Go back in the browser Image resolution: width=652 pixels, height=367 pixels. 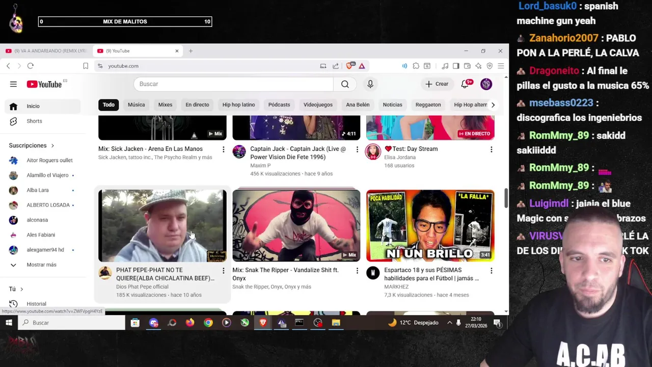coord(8,66)
